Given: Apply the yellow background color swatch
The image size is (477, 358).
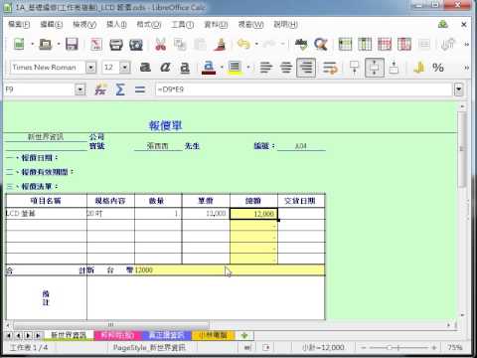Looking at the screenshot, I should pyautogui.click(x=235, y=68).
